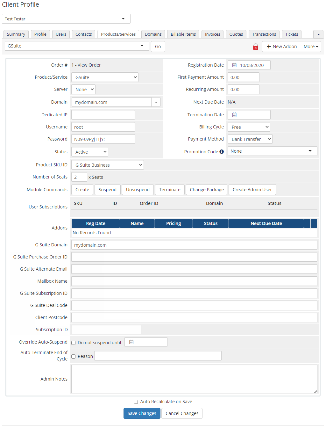Open the Registration Date calendar icon

pyautogui.click(x=234, y=65)
